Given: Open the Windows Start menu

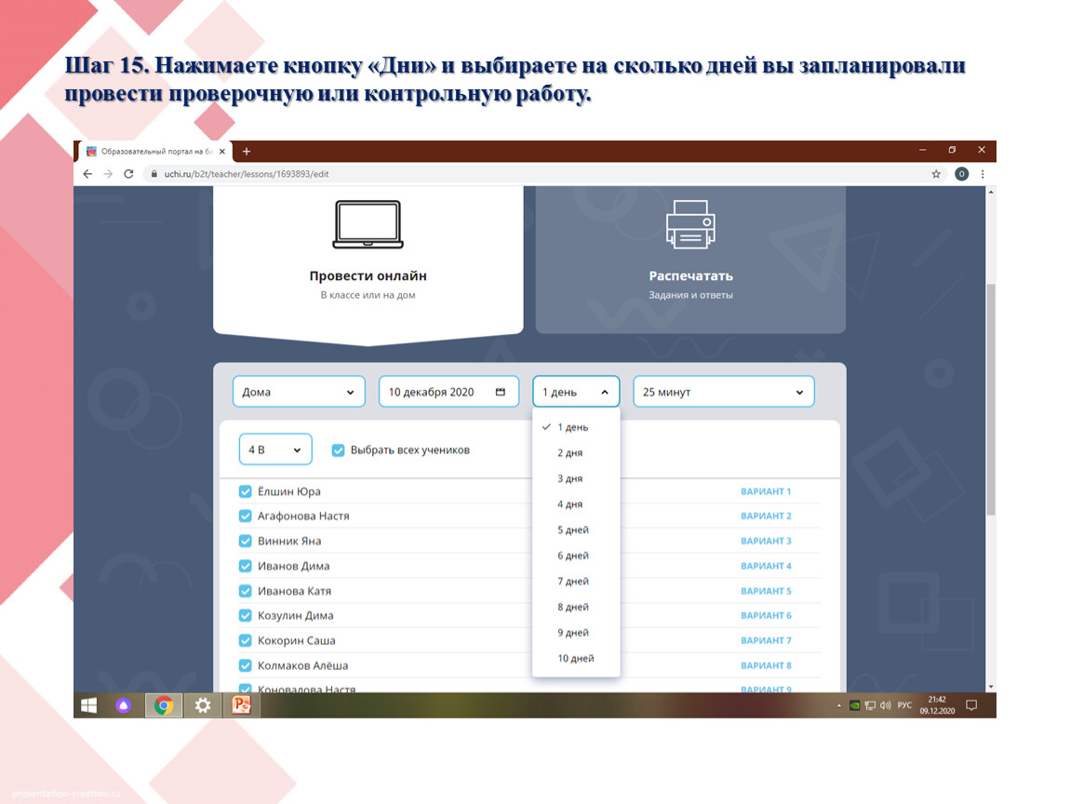Looking at the screenshot, I should point(89,705).
